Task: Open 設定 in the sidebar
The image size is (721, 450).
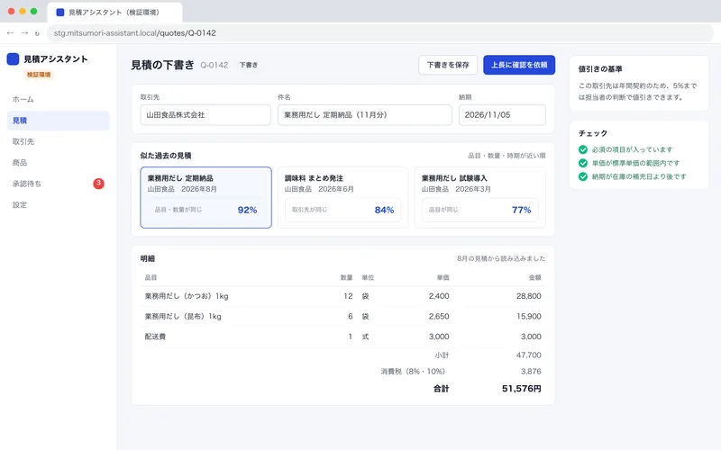Action: point(59,205)
